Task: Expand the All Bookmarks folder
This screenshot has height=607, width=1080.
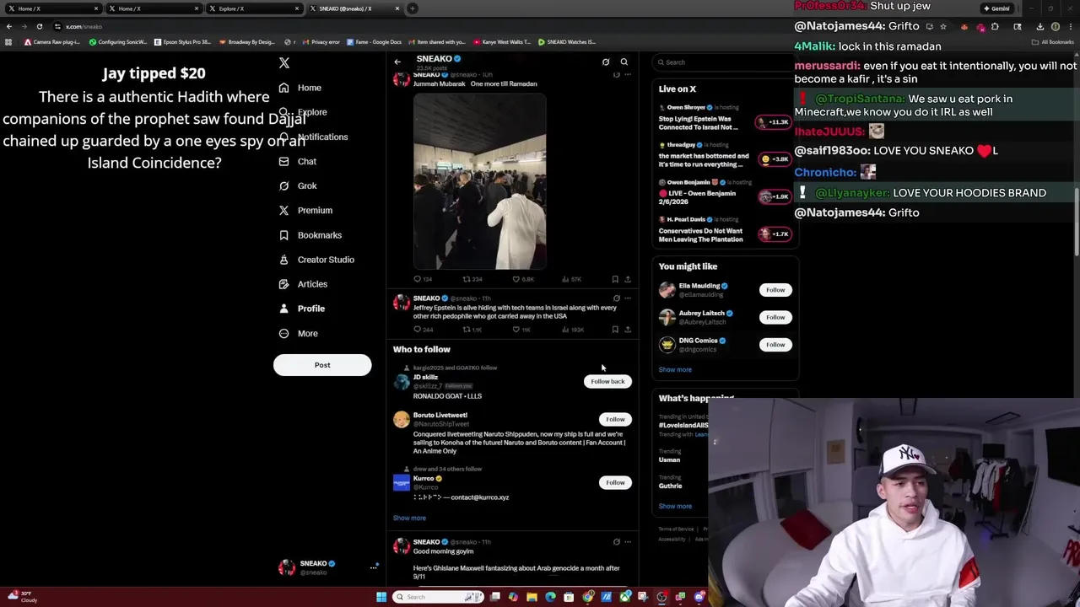Action: point(1053,42)
